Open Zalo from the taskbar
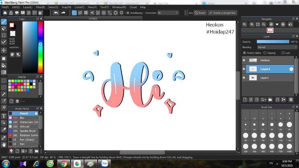This screenshot has height=168, width=299. pyautogui.click(x=105, y=164)
